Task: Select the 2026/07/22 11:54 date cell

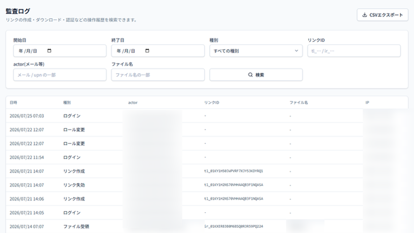Action: [27, 157]
